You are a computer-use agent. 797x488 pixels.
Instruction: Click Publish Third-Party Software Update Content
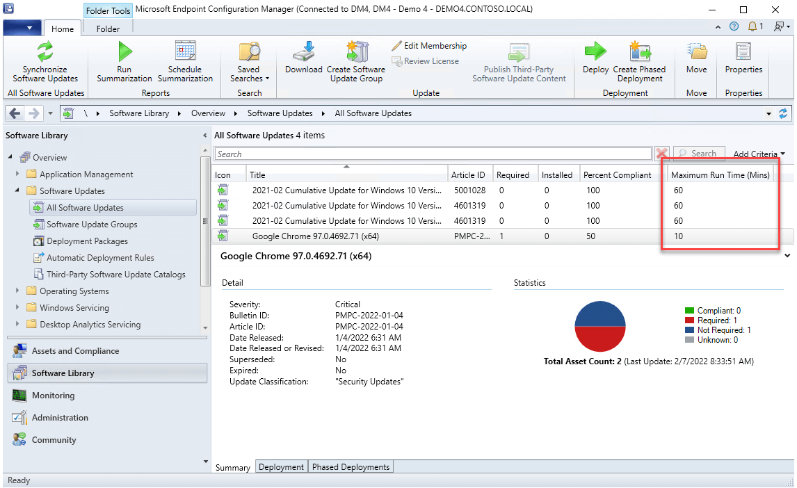518,61
